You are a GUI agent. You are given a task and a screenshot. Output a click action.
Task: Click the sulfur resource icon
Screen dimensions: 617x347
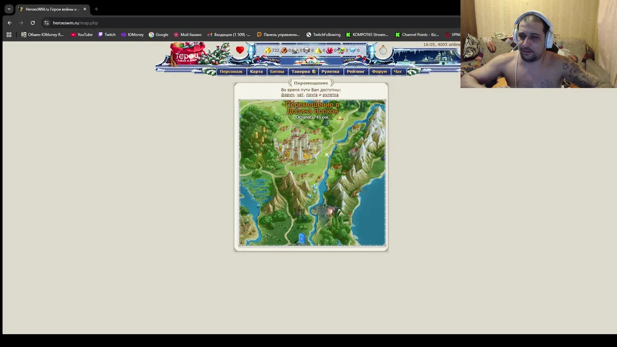coord(318,50)
